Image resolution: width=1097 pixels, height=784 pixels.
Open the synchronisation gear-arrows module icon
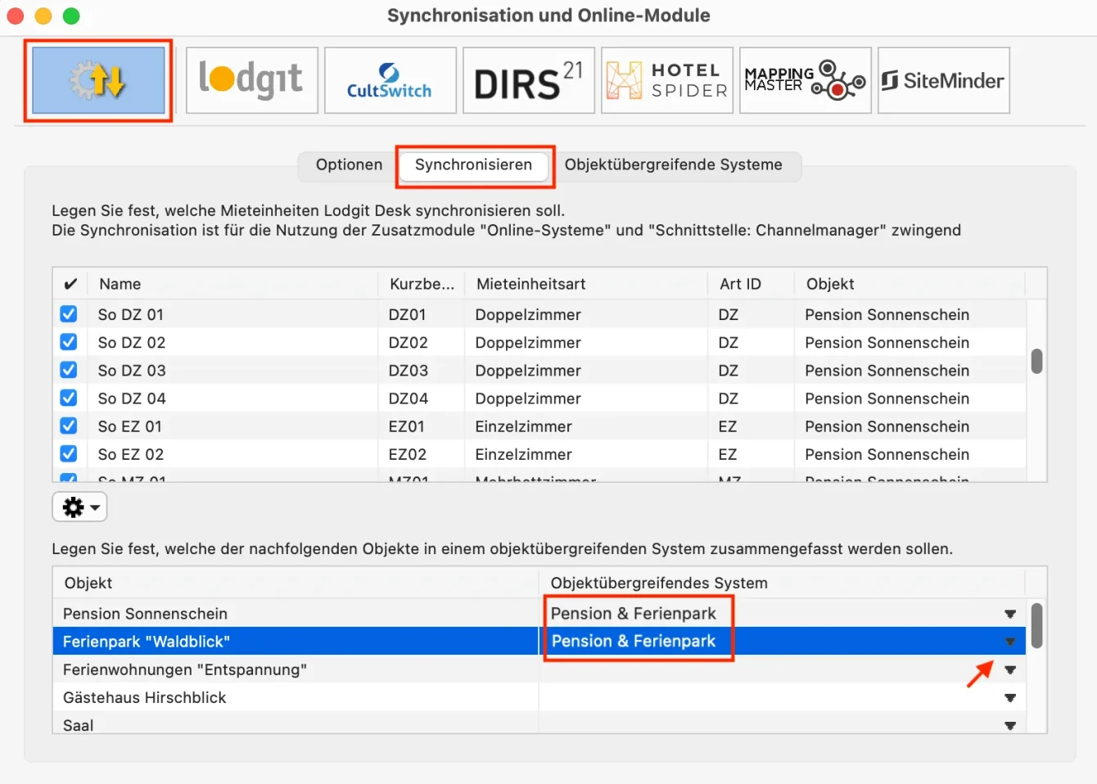point(98,80)
